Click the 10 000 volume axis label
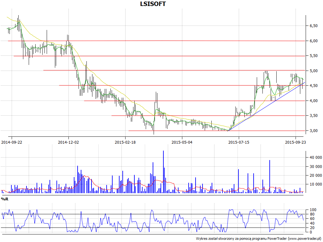Viewport: 323px width, 242px height. (x=315, y=184)
